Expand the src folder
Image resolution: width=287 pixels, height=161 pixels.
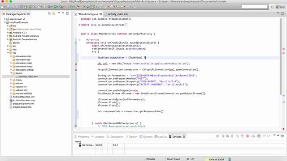8,26
